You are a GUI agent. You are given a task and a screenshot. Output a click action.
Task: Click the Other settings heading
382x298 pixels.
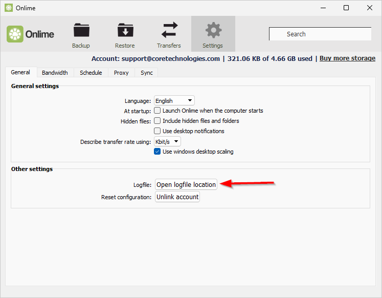[x=32, y=169]
